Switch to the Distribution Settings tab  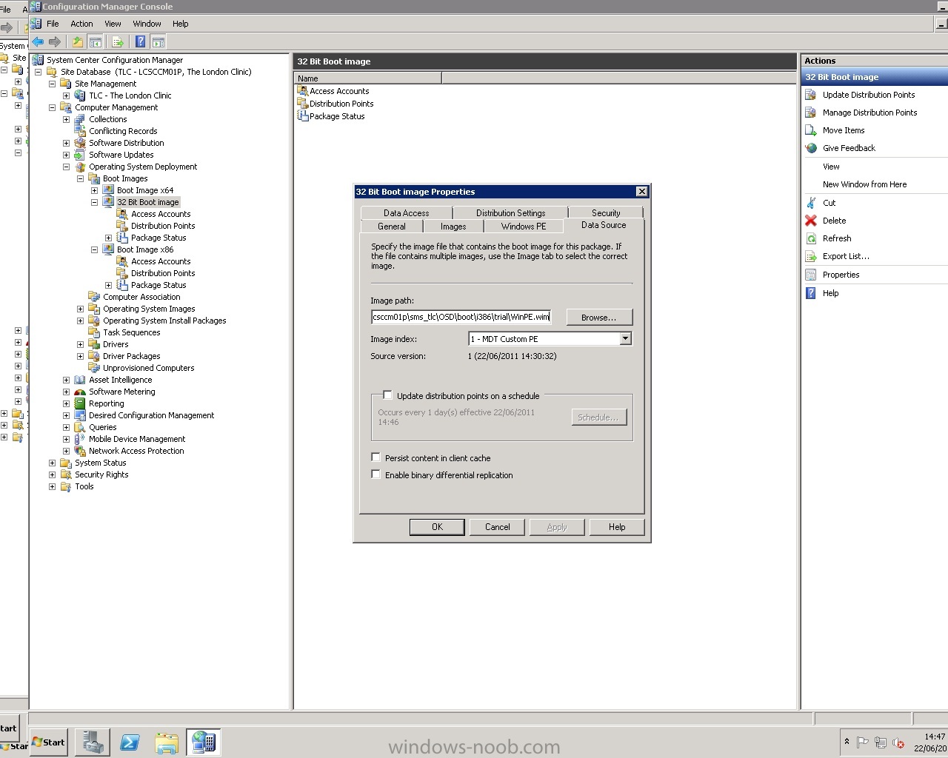pos(510,212)
